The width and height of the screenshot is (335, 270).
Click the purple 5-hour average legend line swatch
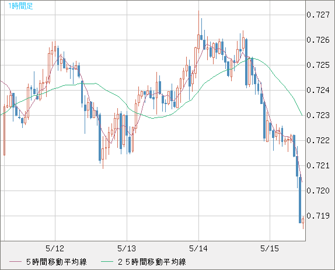coord(15,262)
